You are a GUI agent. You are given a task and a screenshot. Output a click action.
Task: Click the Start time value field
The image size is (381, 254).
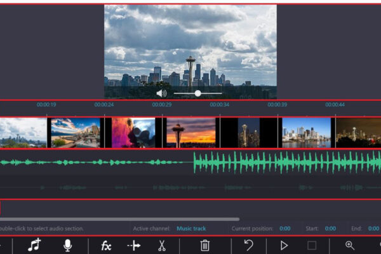(330, 229)
